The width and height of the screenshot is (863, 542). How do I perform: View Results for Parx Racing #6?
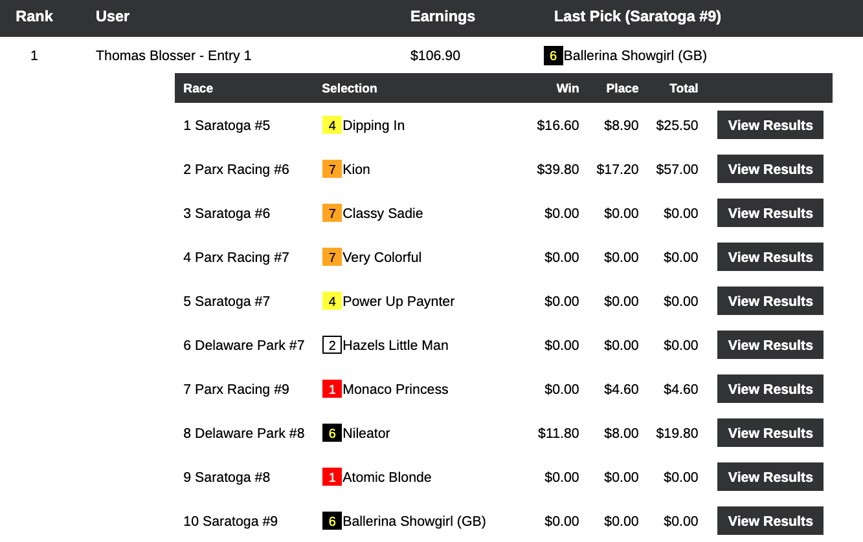point(770,169)
